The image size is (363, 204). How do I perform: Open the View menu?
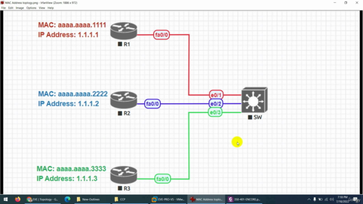(x=42, y=8)
